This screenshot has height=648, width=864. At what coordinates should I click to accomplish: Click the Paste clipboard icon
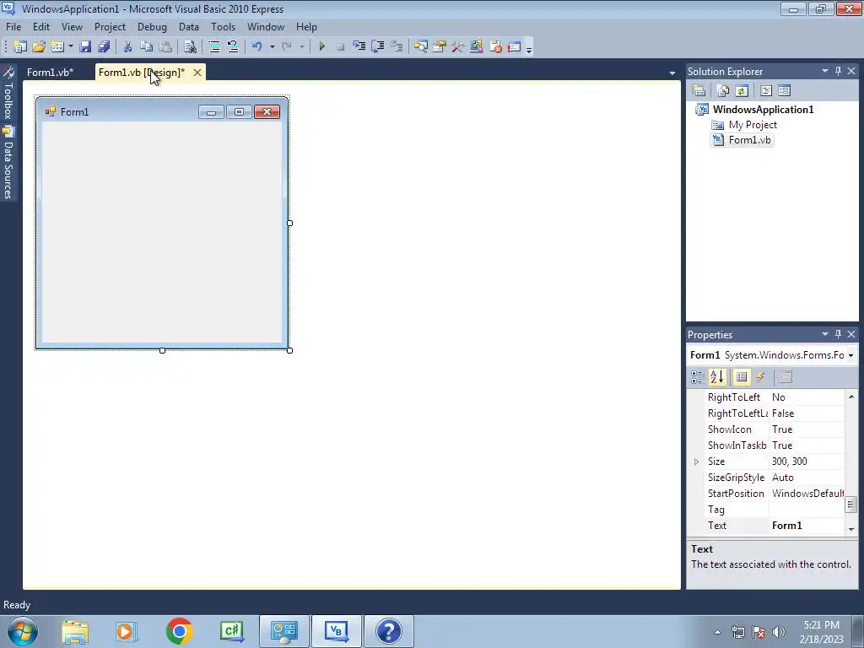tap(165, 47)
